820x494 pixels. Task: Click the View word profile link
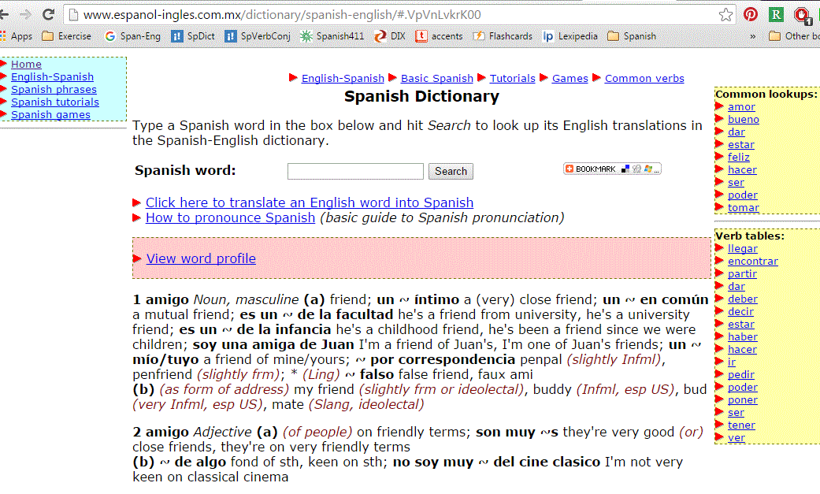point(201,258)
